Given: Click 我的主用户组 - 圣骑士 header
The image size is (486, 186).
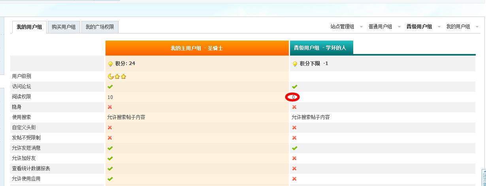Looking at the screenshot, I should coord(197,48).
